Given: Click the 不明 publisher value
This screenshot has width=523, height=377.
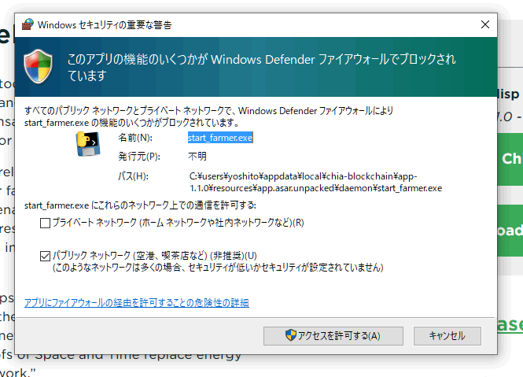Looking at the screenshot, I should click(x=197, y=156).
